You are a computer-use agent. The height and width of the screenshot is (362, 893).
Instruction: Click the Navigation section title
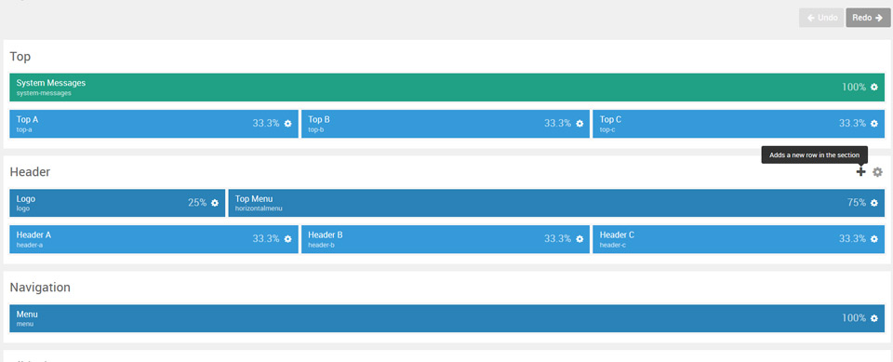point(40,288)
